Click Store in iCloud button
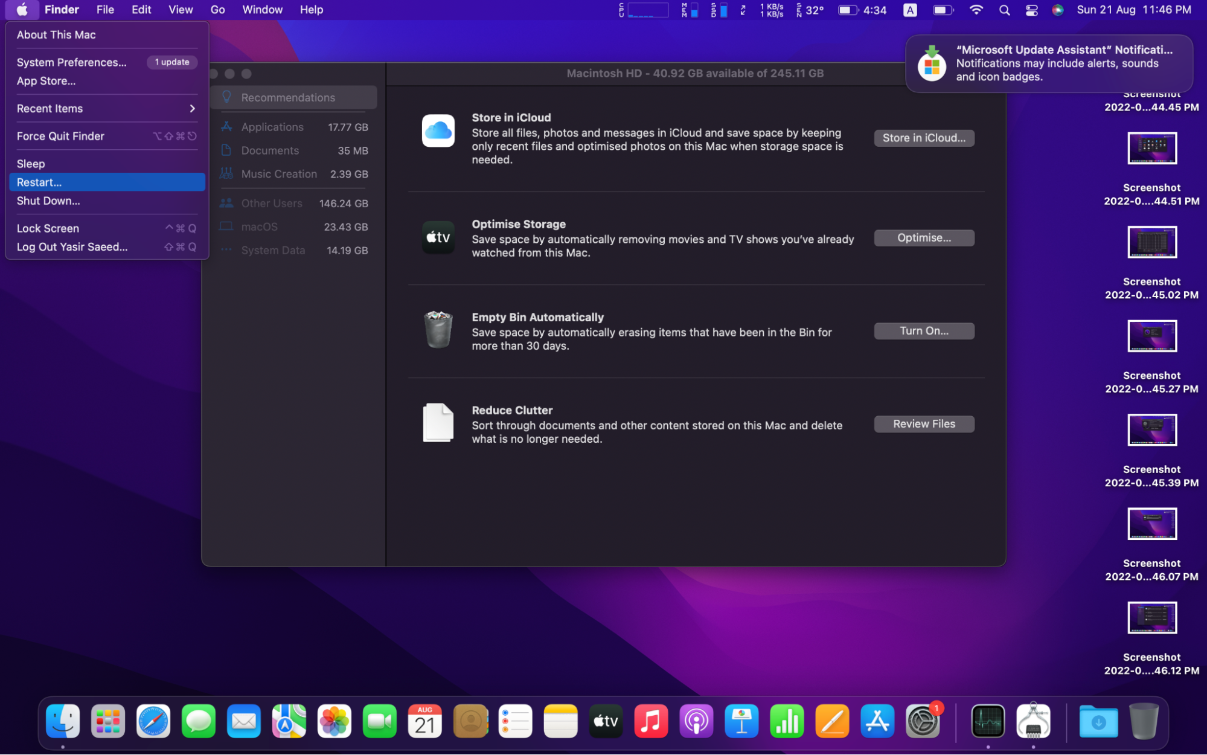Image resolution: width=1207 pixels, height=755 pixels. (924, 138)
